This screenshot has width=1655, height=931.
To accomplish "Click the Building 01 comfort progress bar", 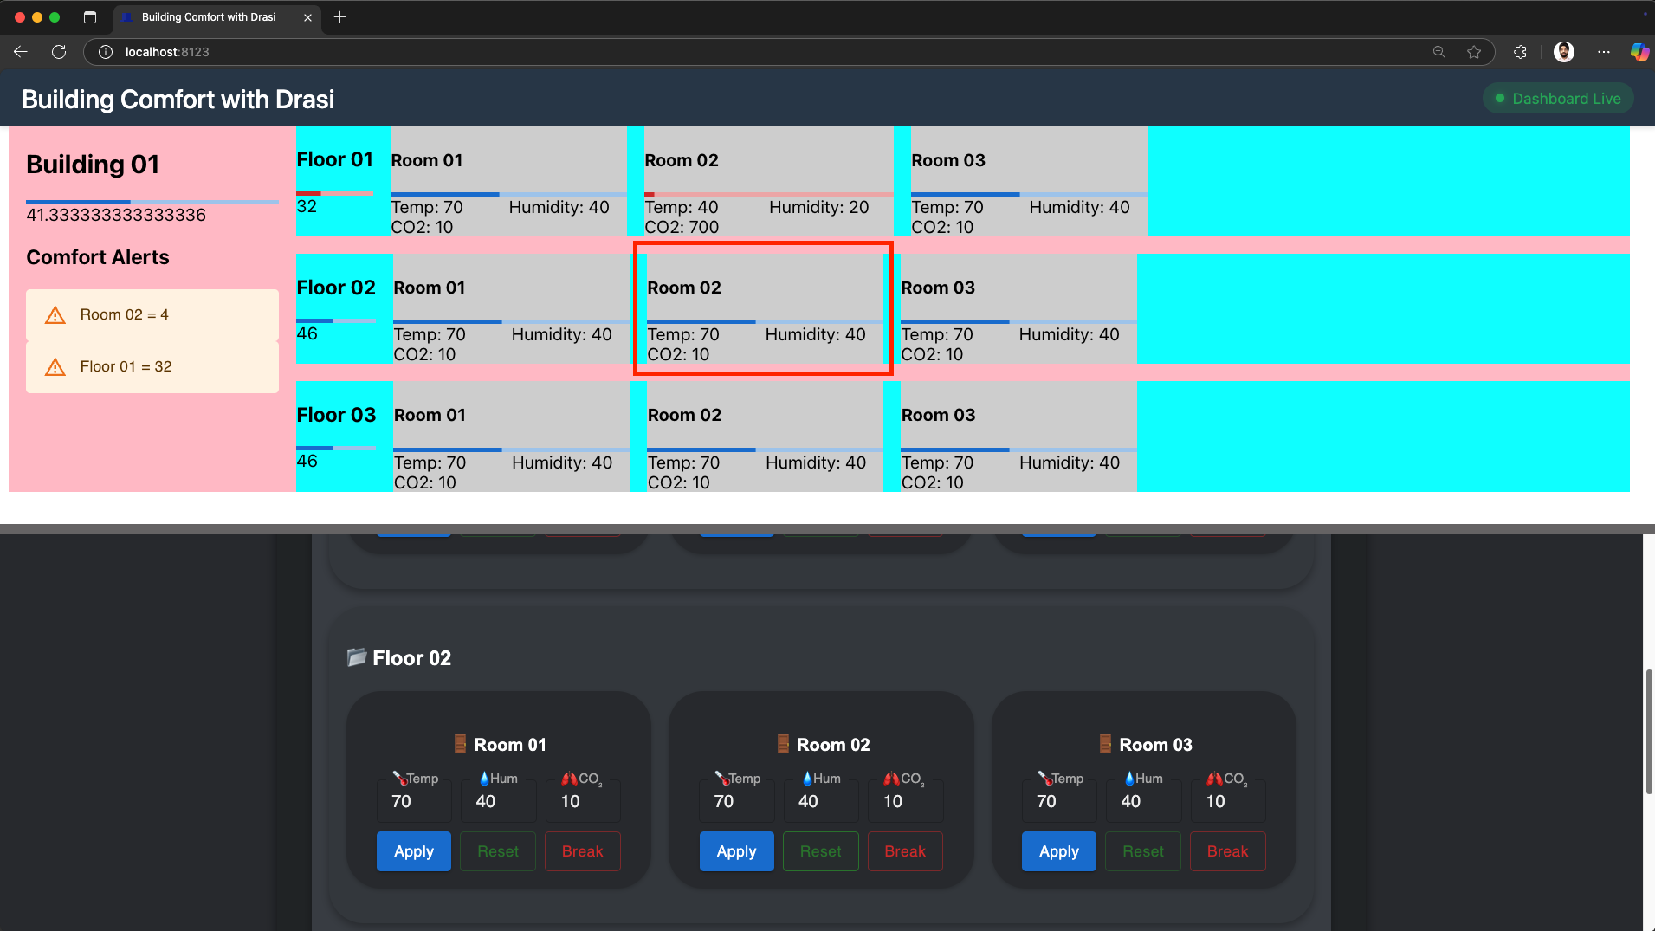I will point(152,201).
